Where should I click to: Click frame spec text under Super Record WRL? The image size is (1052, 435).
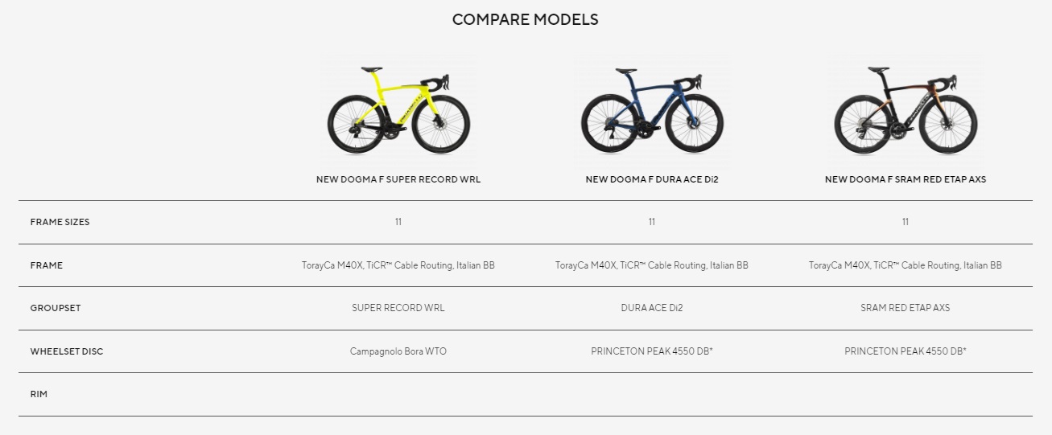point(398,265)
